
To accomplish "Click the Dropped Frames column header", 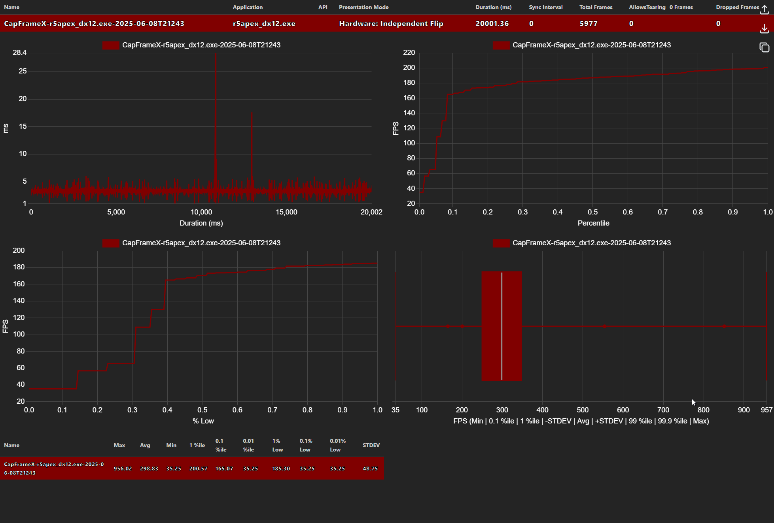I will 737,7.
